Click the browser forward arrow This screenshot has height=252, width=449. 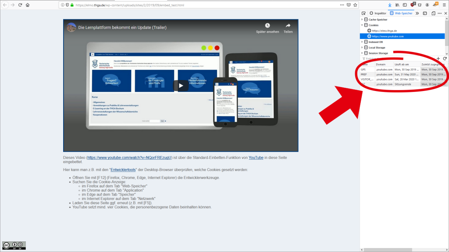(13, 5)
